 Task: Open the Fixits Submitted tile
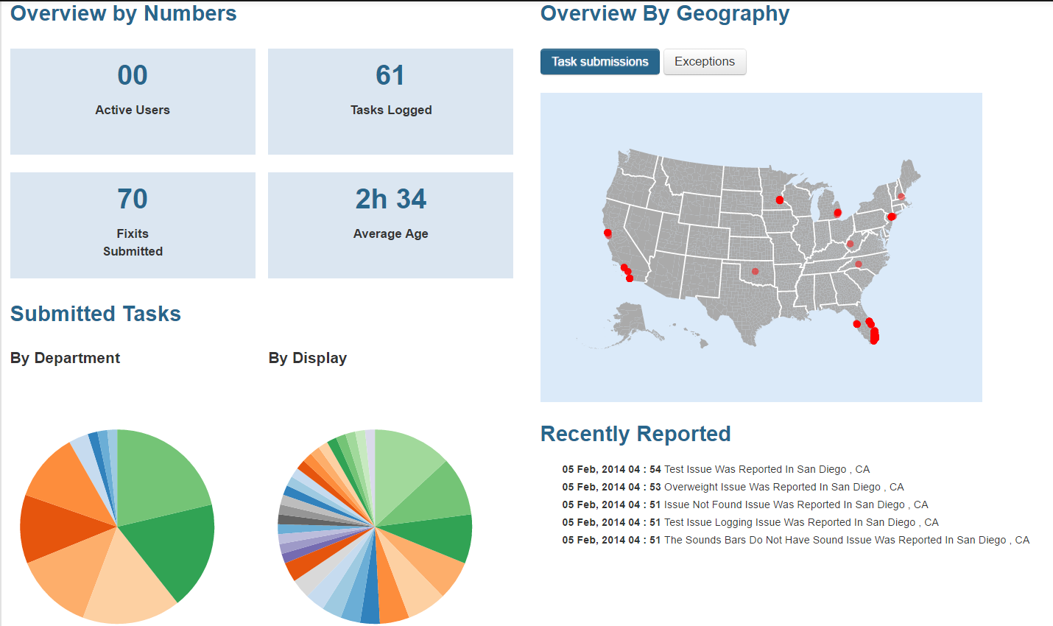point(133,225)
